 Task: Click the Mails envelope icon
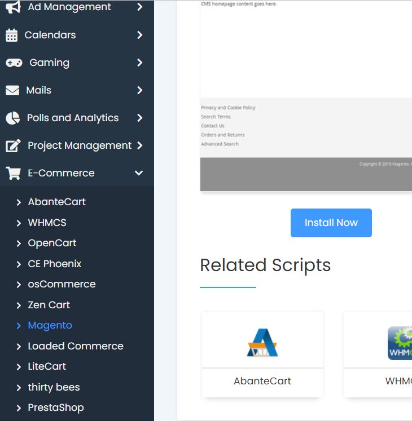point(12,91)
